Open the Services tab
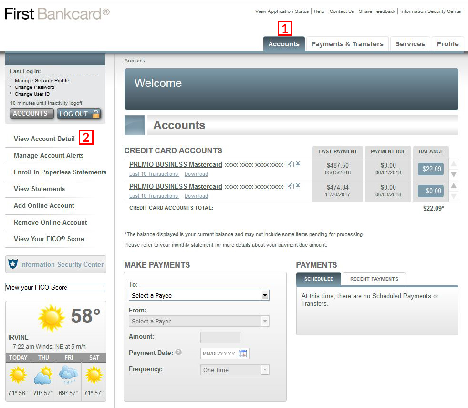Screen dimensions: 468x408 (x=410, y=44)
